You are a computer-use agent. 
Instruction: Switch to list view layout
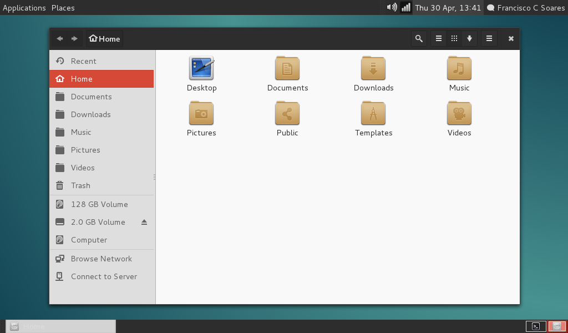tap(438, 38)
